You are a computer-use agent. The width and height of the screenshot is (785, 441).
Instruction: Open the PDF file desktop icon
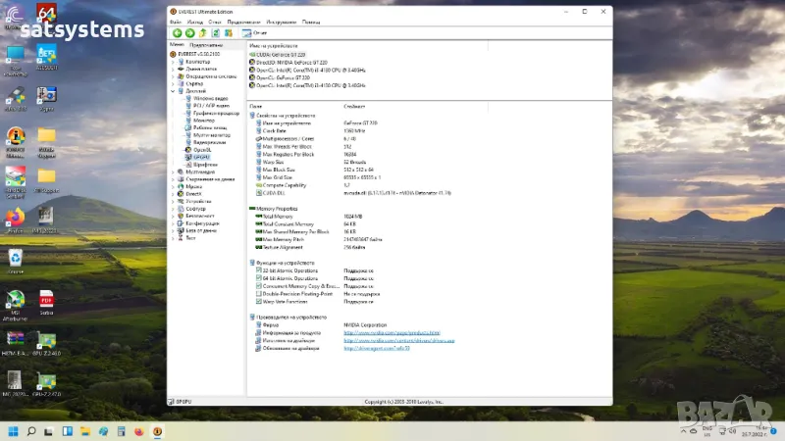[x=46, y=301]
